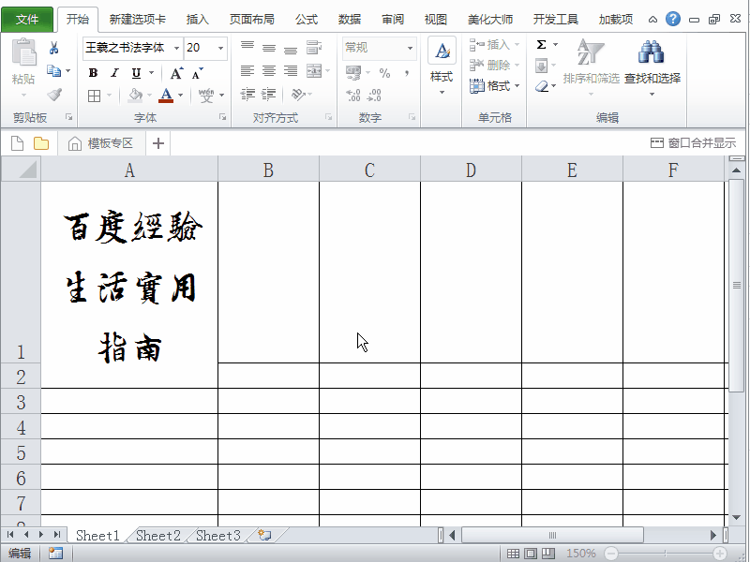Screen dimensions: 750x562
Task: Switch to Insert (插入) tab
Action: [x=198, y=20]
